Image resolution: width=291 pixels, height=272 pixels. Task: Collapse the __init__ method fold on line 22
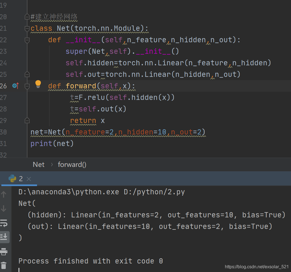27,40
